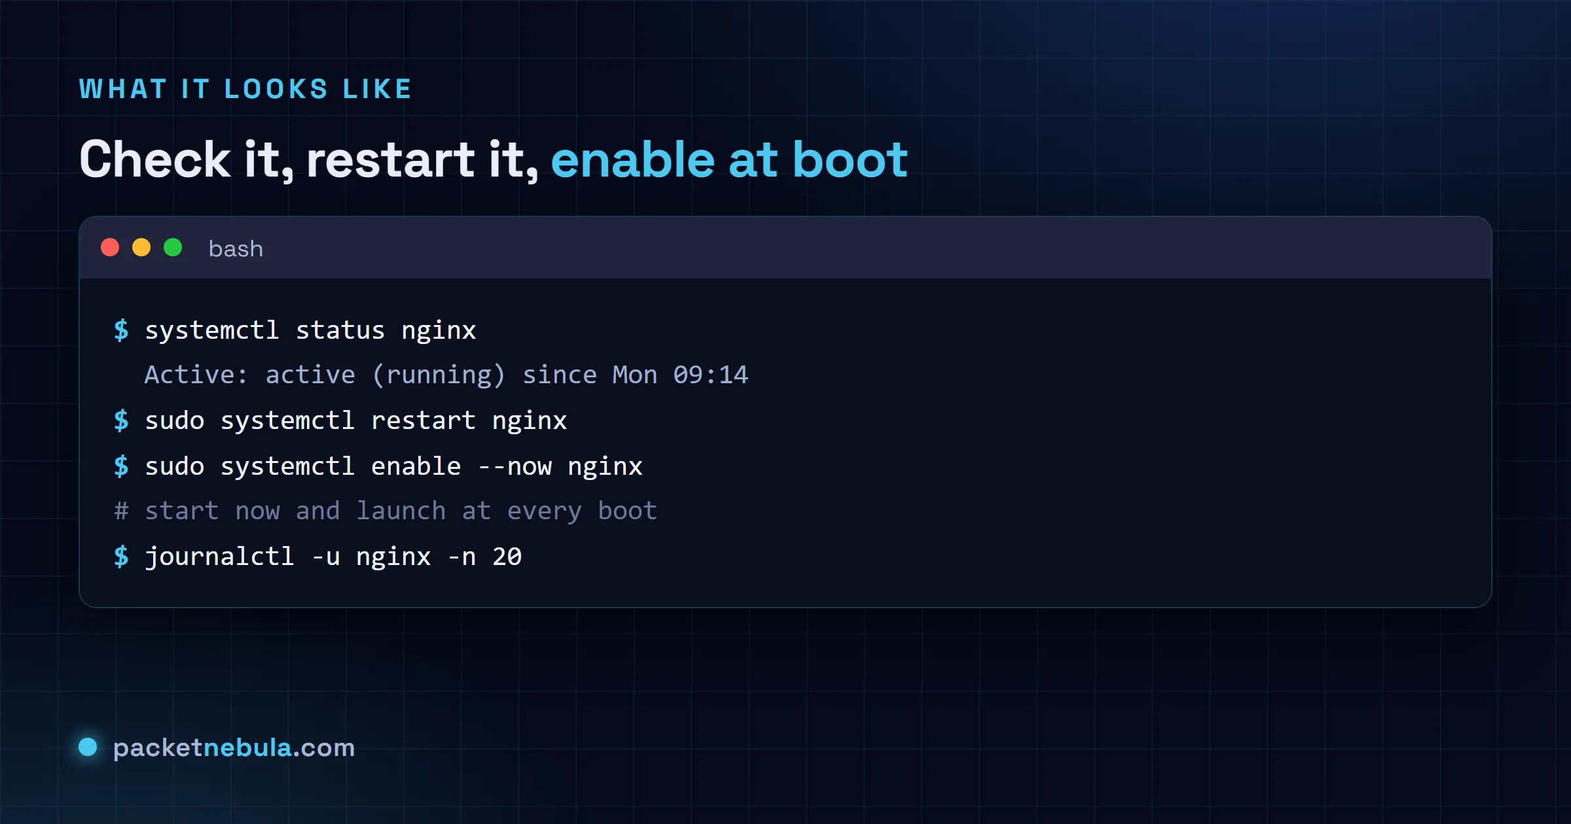The width and height of the screenshot is (1571, 824).
Task: Click the green maximize dot in terminal header
Action: [173, 248]
